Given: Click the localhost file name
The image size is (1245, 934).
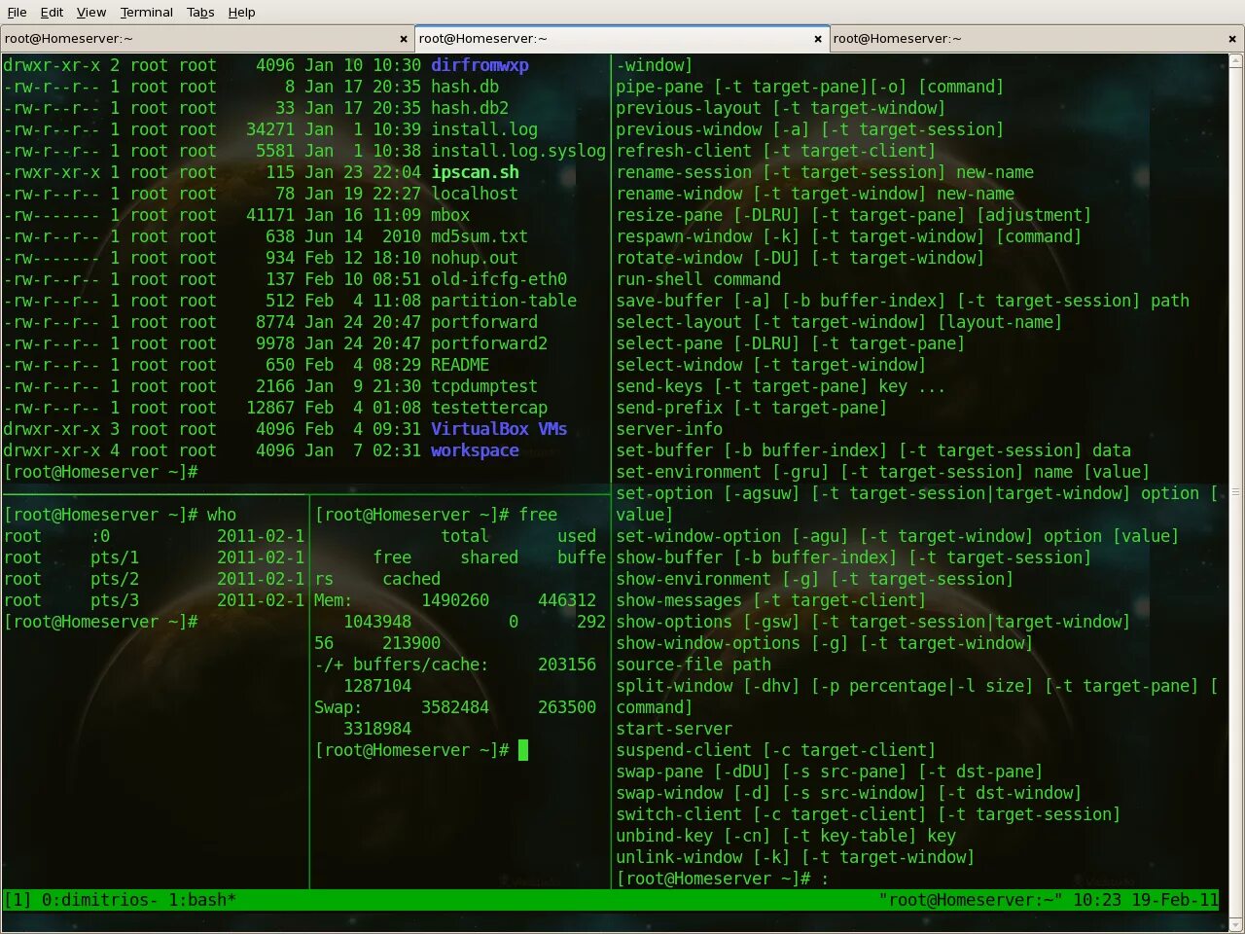Looking at the screenshot, I should (x=475, y=194).
